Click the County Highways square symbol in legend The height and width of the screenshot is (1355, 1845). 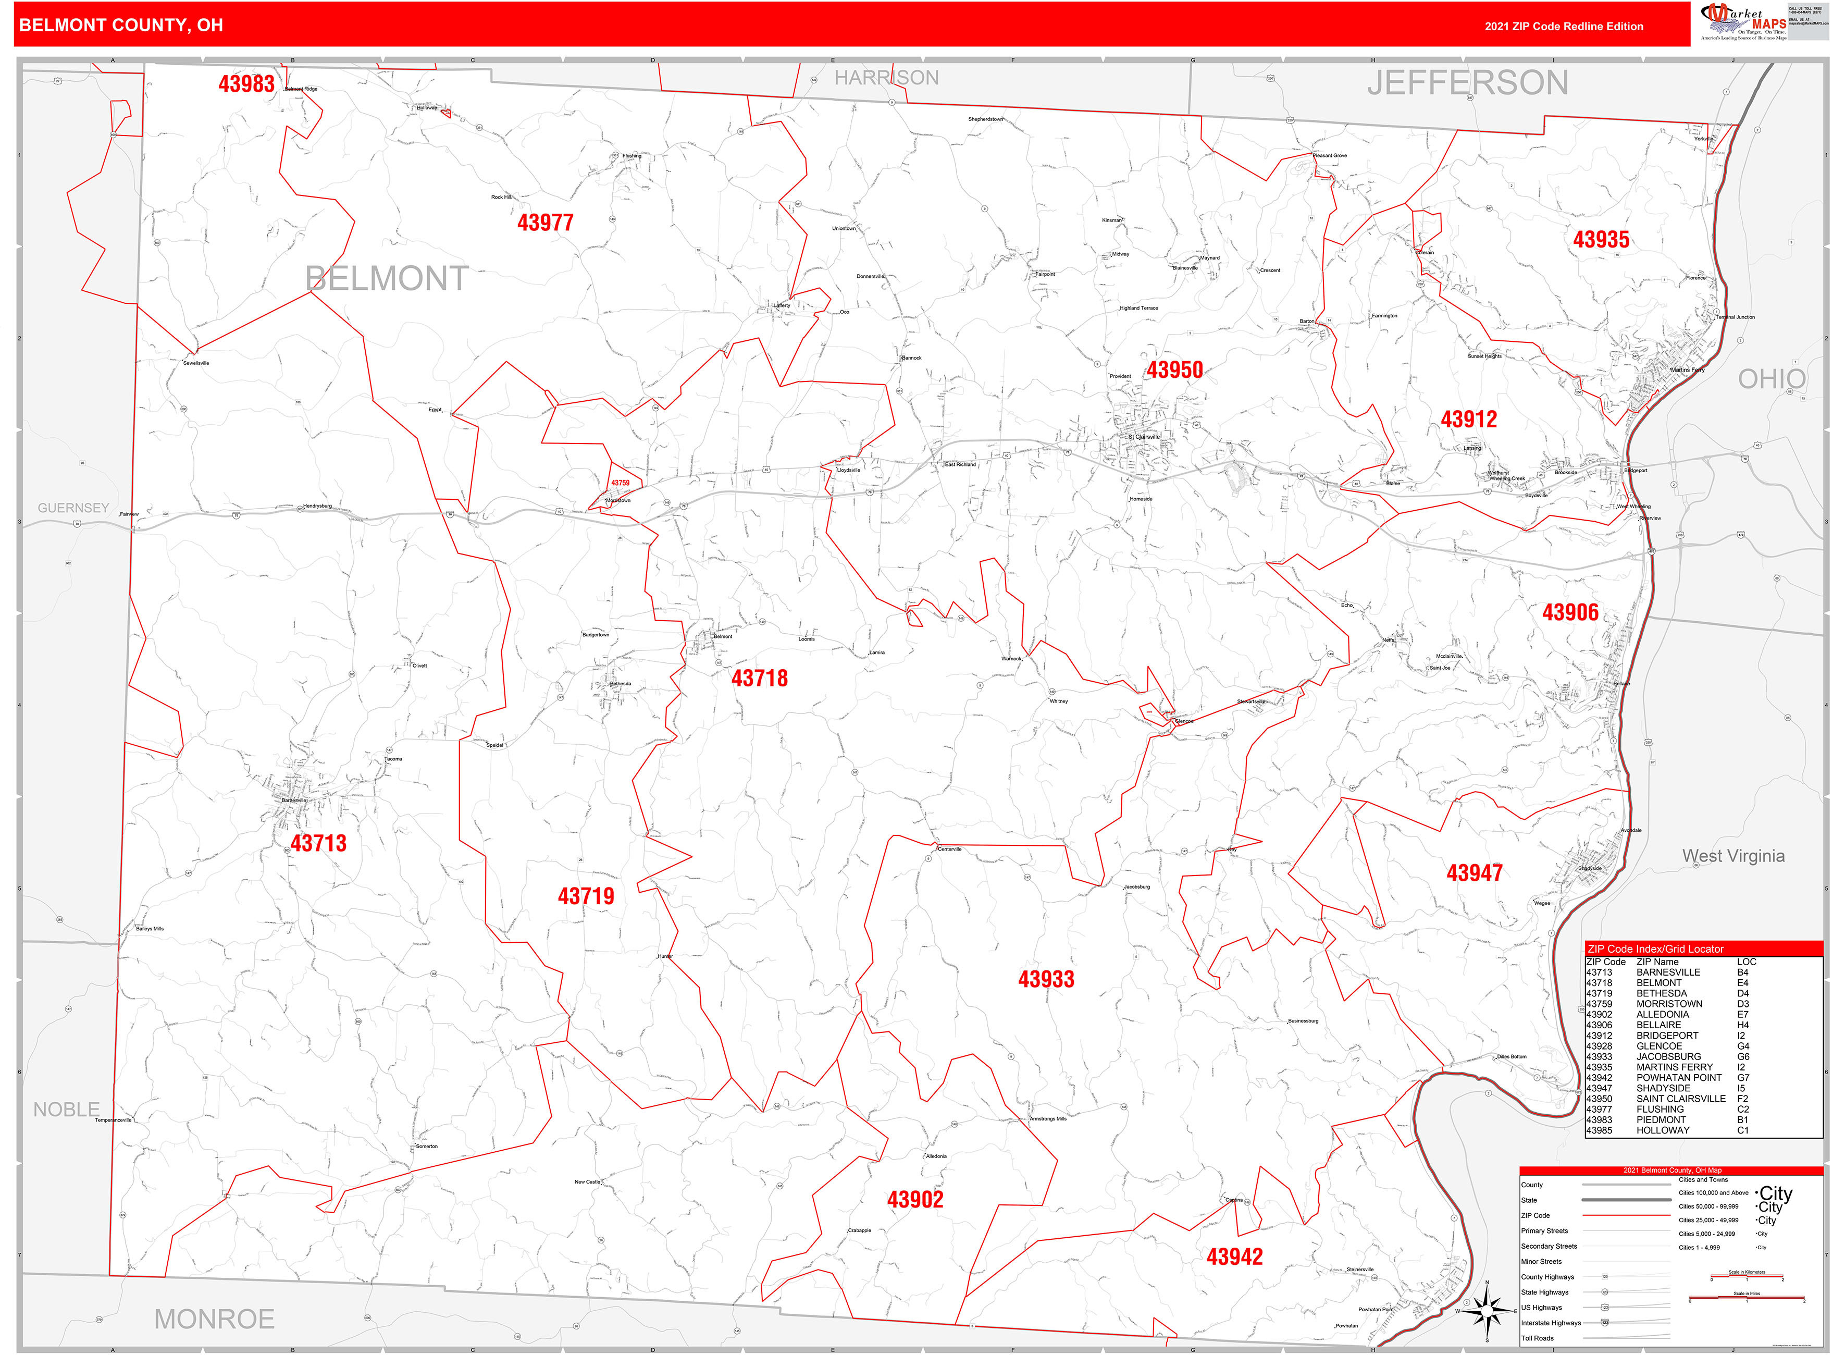click(1605, 1276)
